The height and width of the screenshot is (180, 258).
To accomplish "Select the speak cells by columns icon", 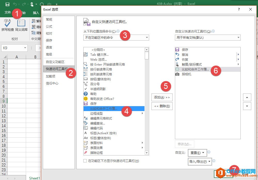I will (x=86, y=74).
